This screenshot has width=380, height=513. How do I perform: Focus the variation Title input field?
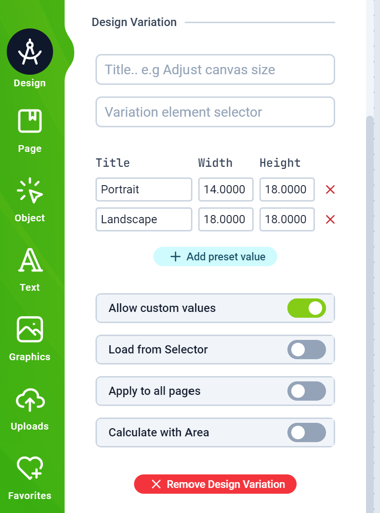[216, 69]
